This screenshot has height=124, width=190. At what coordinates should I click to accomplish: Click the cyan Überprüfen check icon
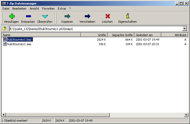pos(45,16)
